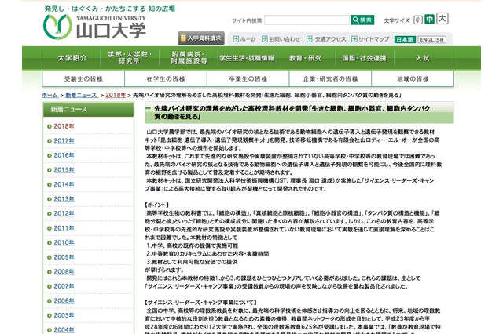Expand the 2008年 news archive
Screen dimensions: 503x334
(x=64, y=271)
